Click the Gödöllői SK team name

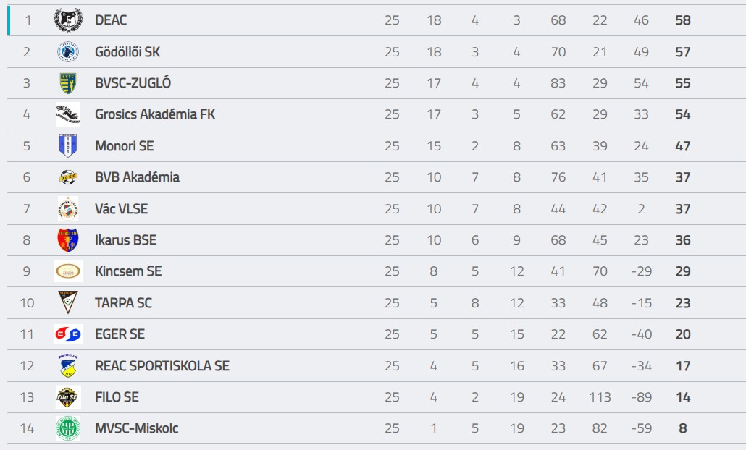[127, 52]
